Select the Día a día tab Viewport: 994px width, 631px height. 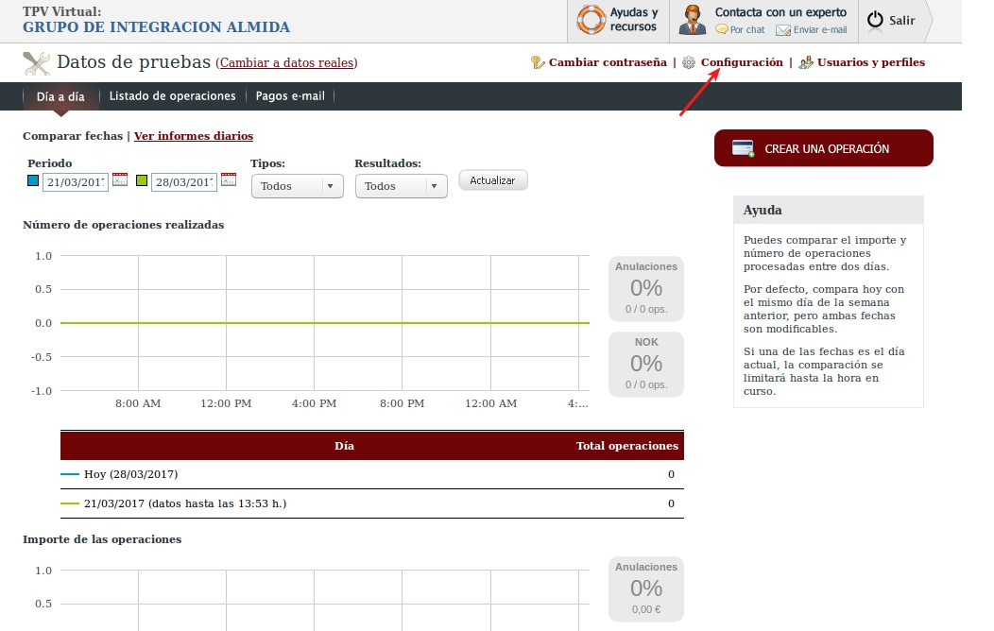[x=60, y=96]
